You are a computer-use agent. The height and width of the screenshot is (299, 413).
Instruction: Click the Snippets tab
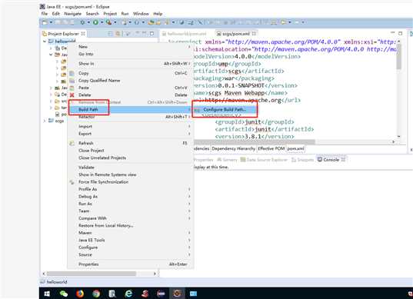coord(303,160)
